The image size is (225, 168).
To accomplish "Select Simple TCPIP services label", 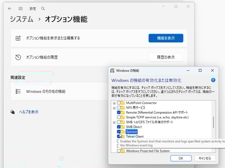I will (x=157, y=117).
